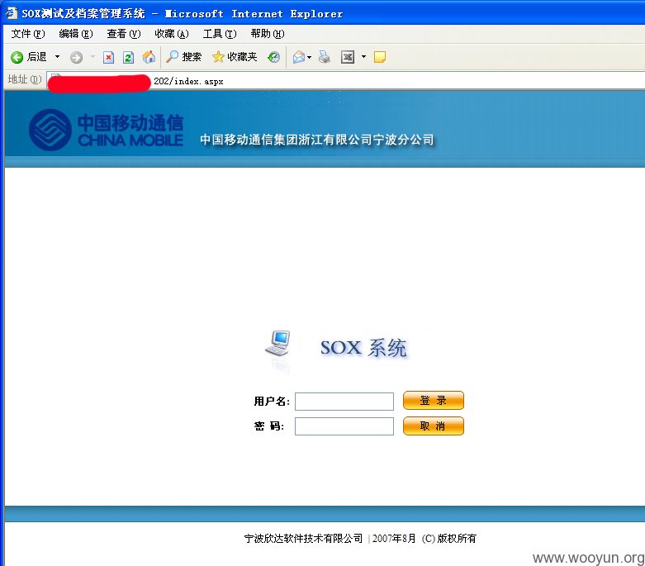Open the Forward history dropdown arrow

pos(93,57)
